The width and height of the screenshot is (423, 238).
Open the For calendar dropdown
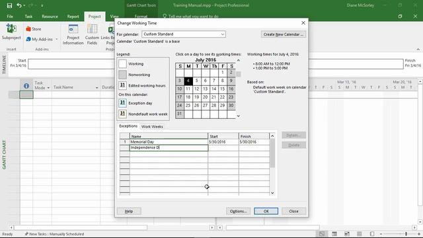pos(223,34)
